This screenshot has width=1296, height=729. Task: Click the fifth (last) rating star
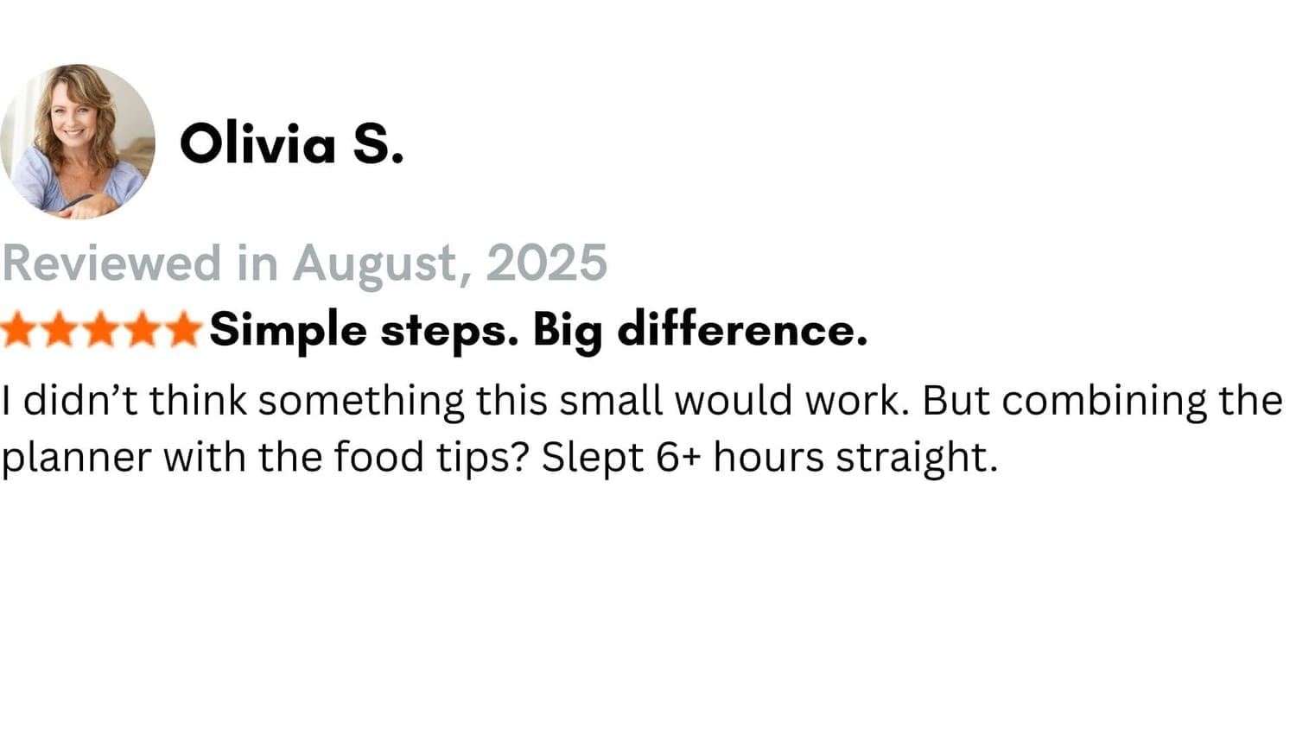(183, 330)
